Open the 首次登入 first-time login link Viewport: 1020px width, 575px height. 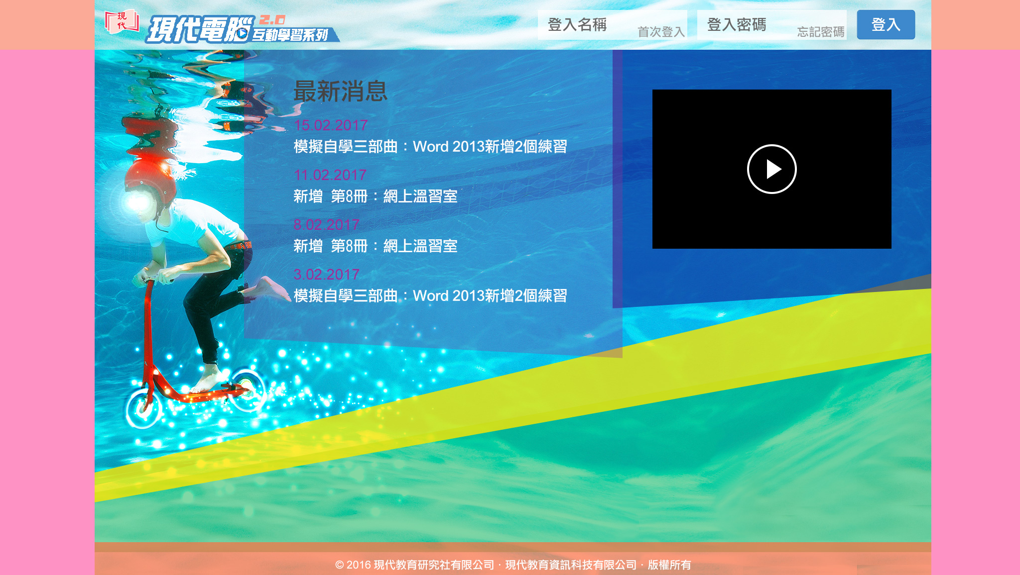661,32
